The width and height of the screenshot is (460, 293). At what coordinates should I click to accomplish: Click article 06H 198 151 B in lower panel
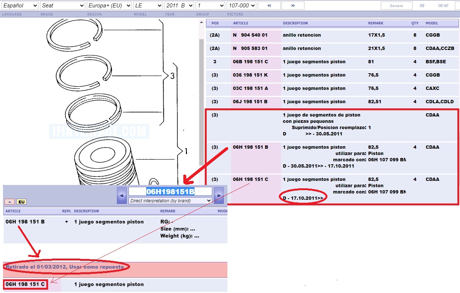click(25, 222)
